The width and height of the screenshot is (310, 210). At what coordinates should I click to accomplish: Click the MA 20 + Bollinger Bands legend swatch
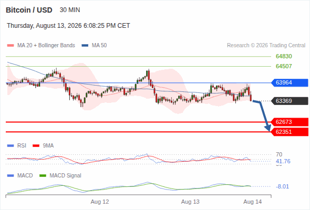point(11,46)
